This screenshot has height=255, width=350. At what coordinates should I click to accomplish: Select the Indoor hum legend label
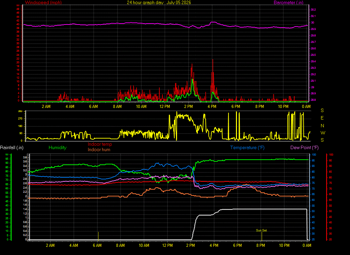coord(99,149)
